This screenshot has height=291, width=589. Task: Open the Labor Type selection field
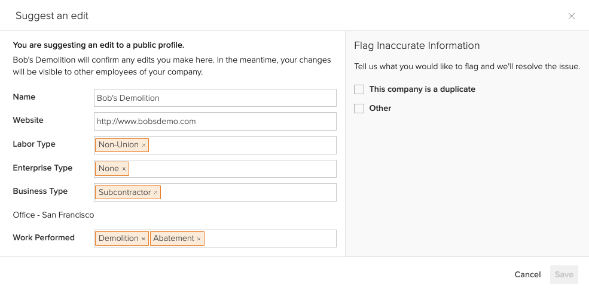(239, 145)
